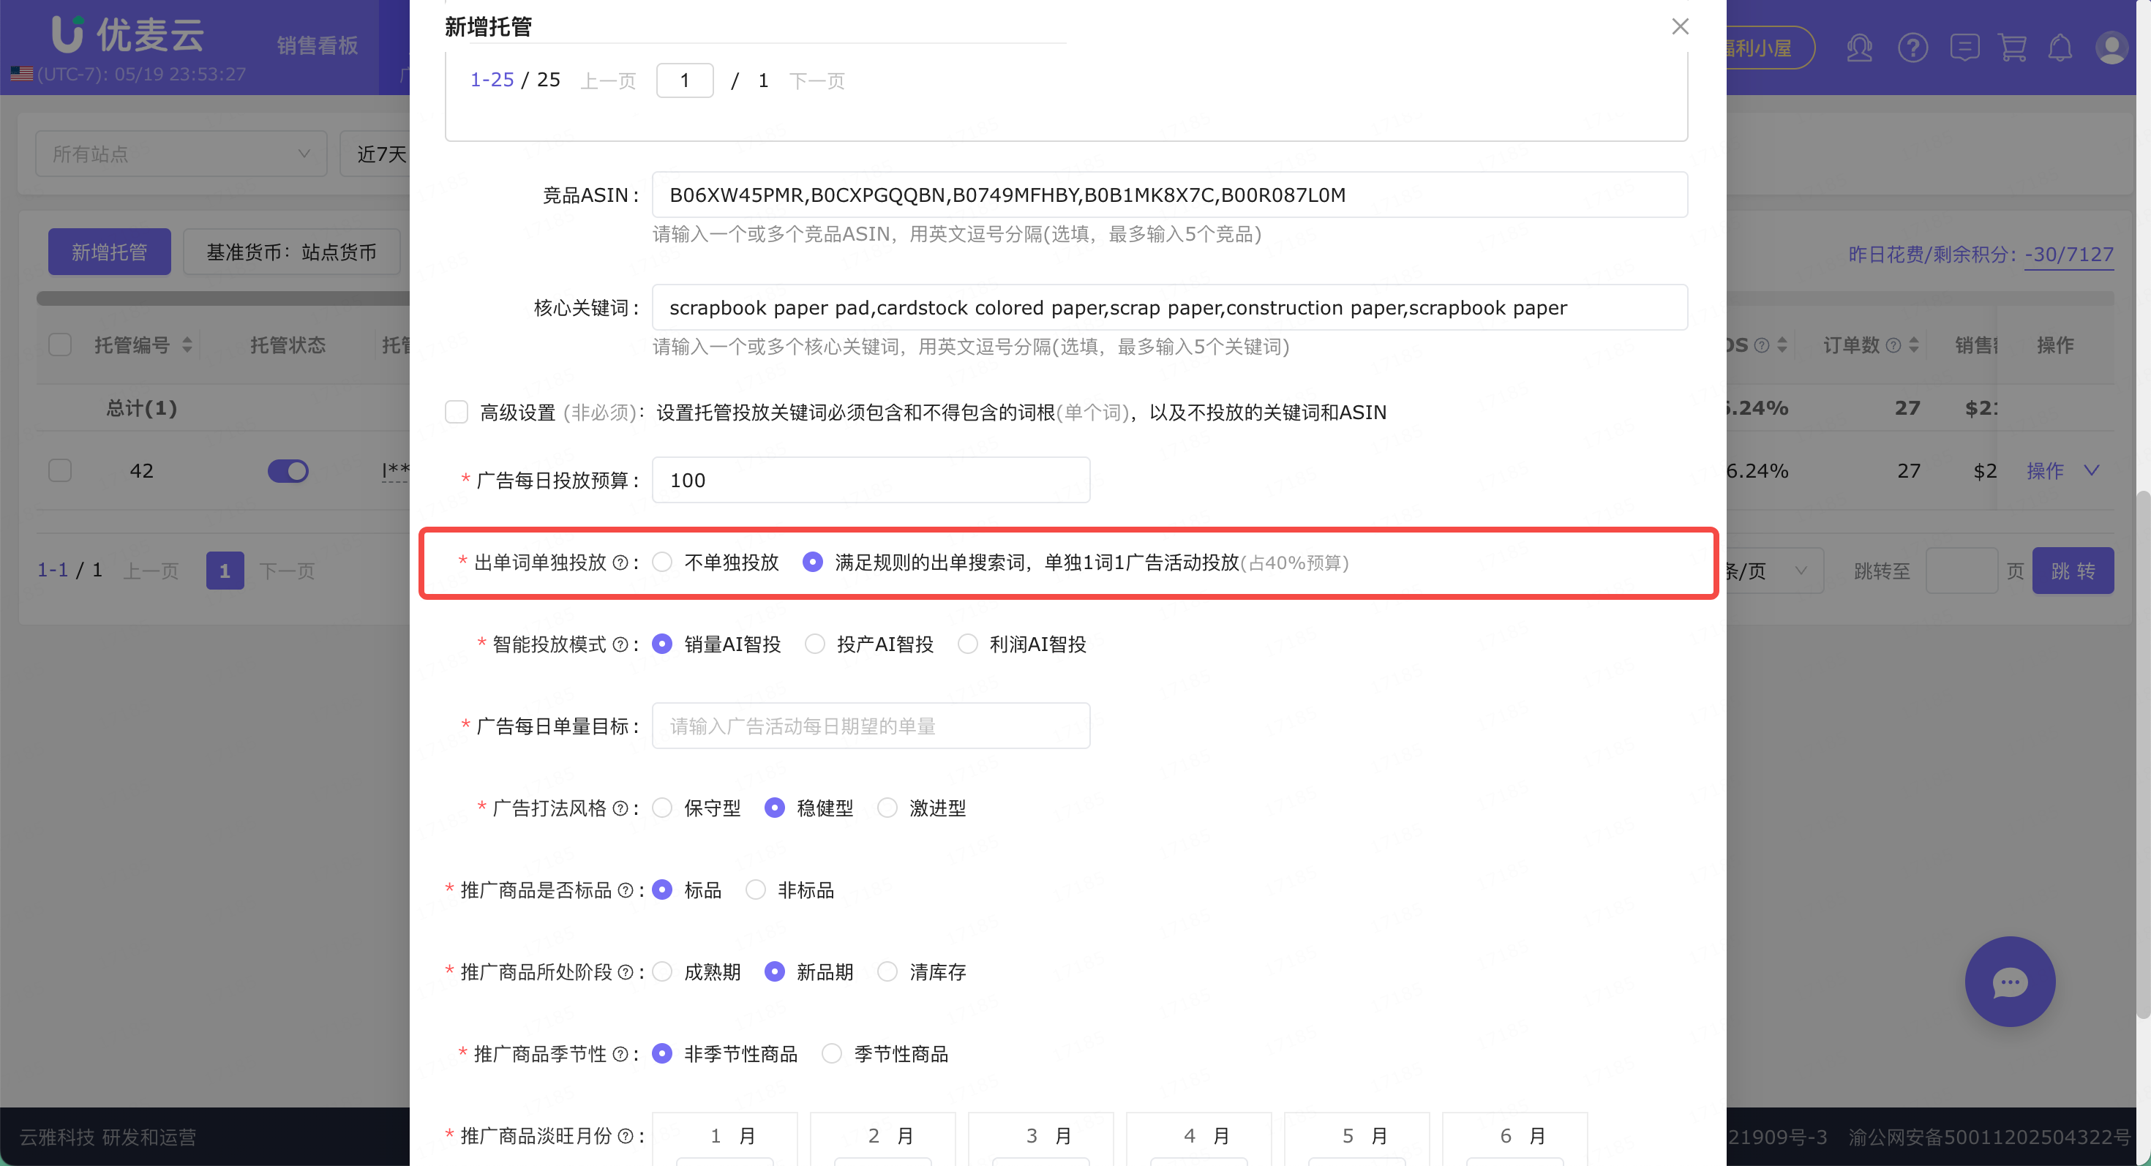2151x1166 pixels.
Task: Select 激进型 ad style
Action: tap(887, 808)
